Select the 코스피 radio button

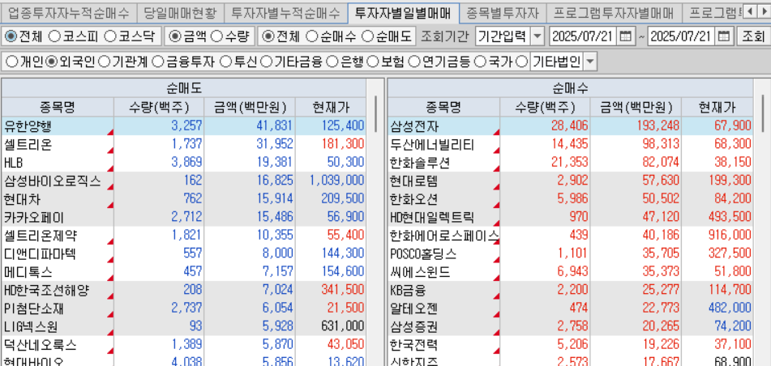[x=56, y=36]
